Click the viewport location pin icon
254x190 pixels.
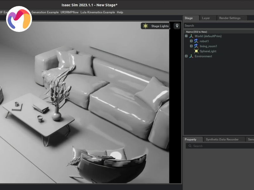tap(177, 26)
